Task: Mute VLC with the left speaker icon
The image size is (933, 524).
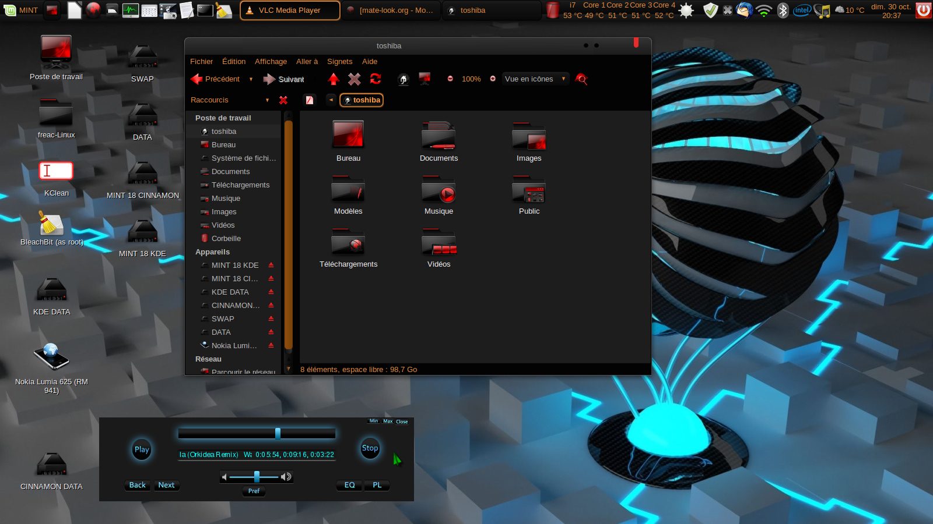Action: click(x=224, y=477)
